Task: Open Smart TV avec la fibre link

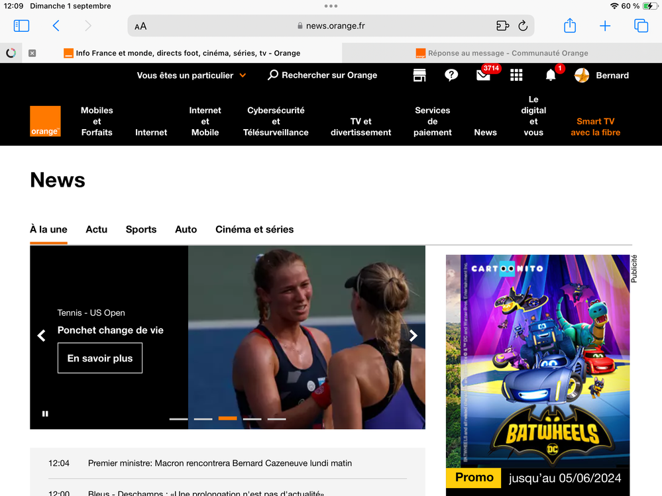Action: (x=595, y=127)
